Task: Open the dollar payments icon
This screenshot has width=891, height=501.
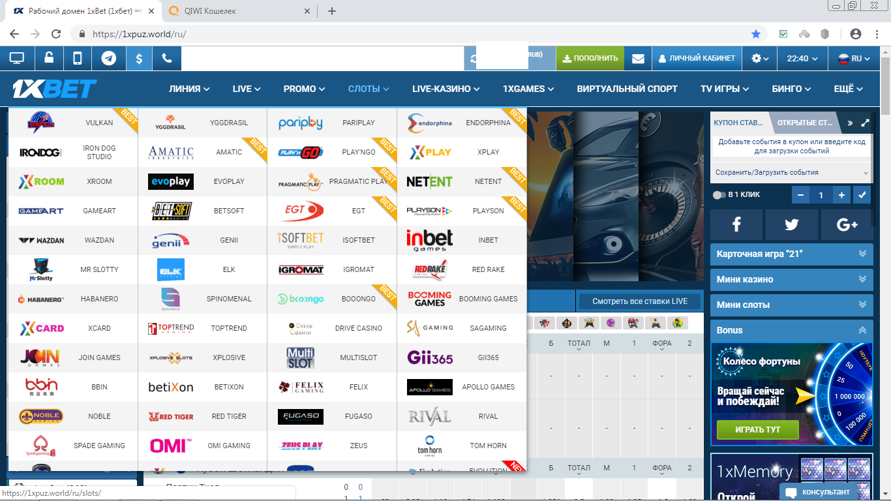Action: click(139, 59)
